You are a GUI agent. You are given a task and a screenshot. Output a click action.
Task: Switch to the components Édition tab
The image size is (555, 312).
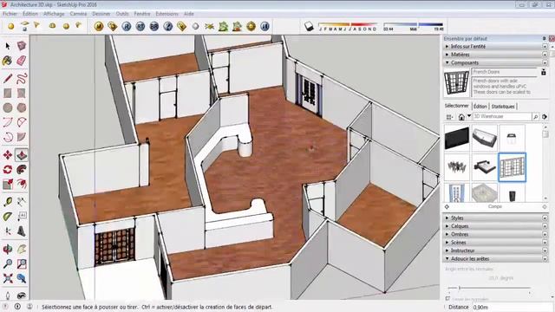(x=480, y=106)
